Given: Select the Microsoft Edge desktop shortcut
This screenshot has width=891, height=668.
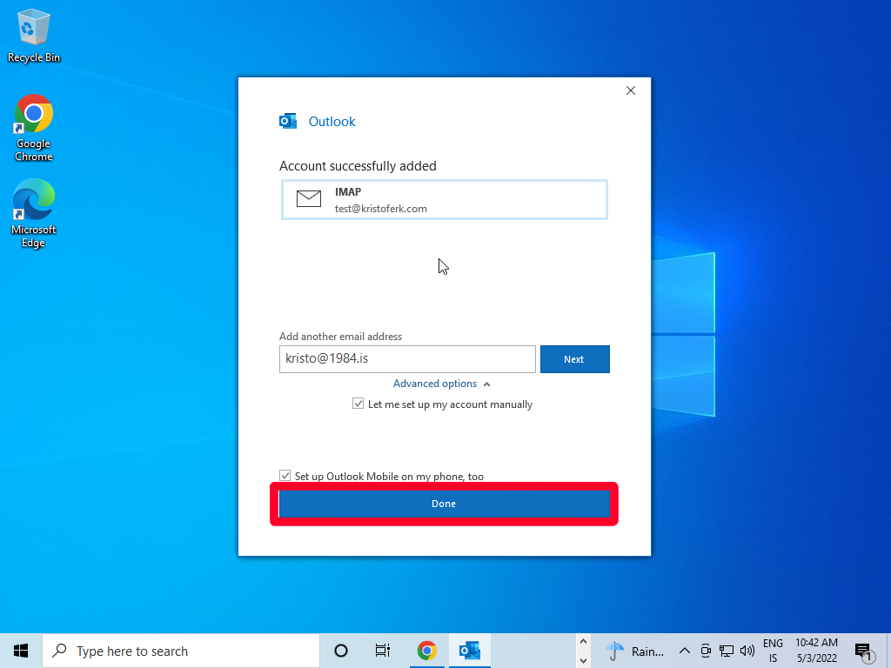Looking at the screenshot, I should click(34, 213).
